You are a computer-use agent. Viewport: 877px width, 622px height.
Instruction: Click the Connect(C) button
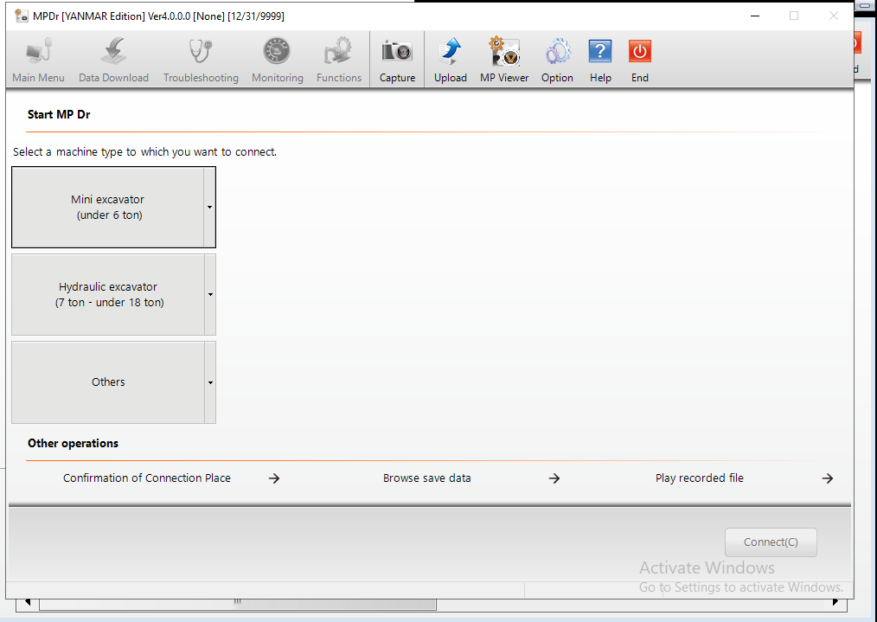pos(771,542)
